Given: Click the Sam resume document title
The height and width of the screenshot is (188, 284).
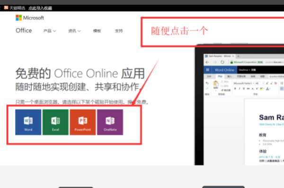Looking at the screenshot, I should point(271,117).
